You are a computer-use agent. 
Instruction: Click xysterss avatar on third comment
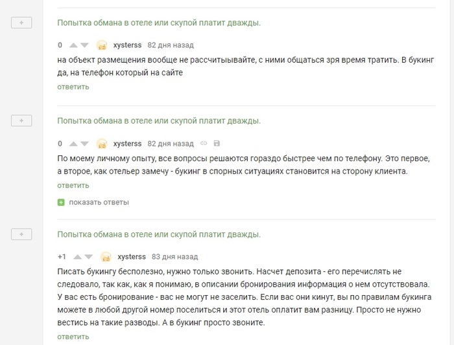pos(106,256)
